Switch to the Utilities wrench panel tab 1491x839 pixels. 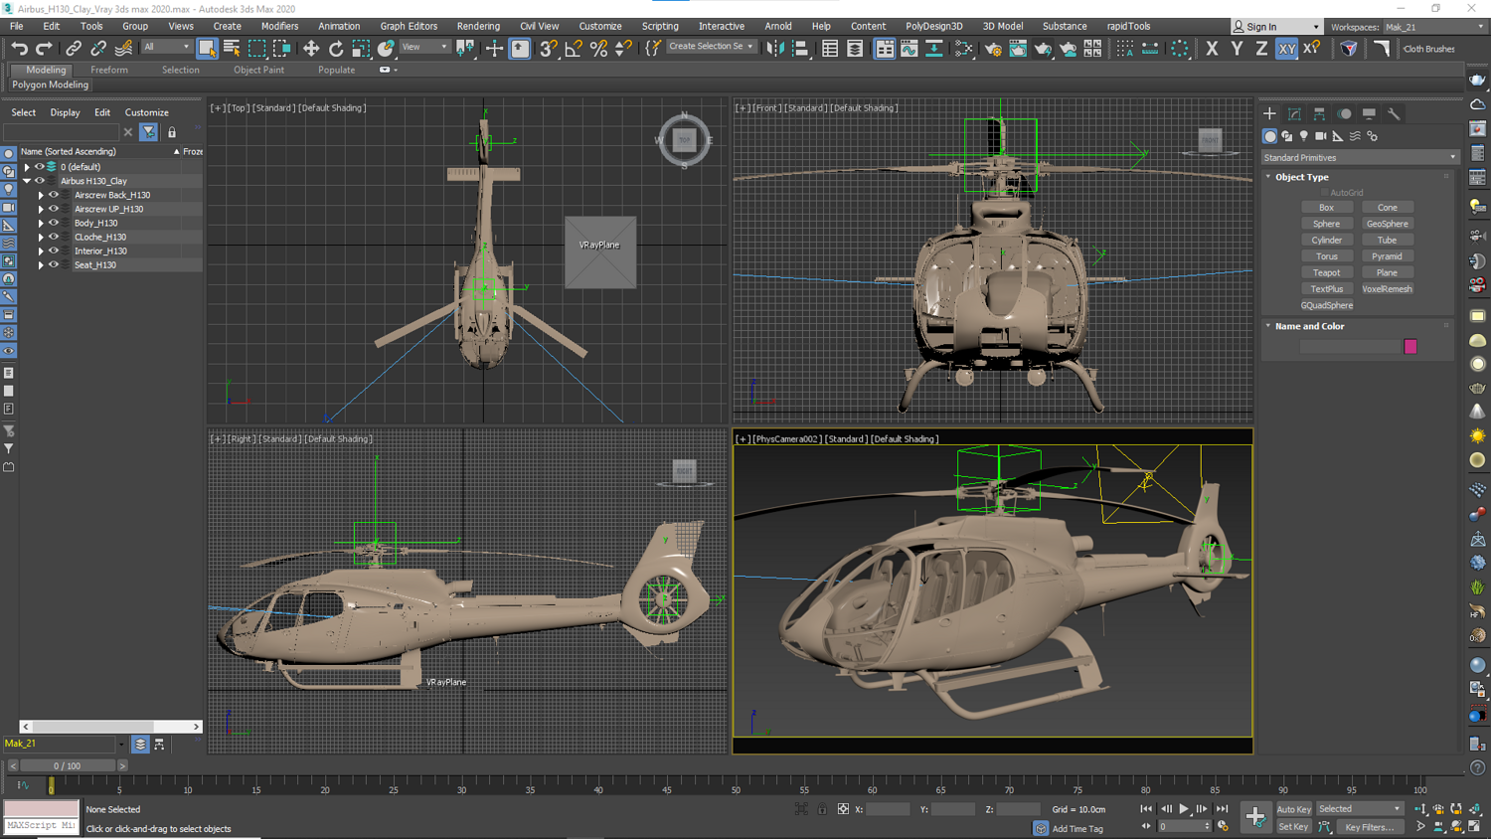point(1394,114)
